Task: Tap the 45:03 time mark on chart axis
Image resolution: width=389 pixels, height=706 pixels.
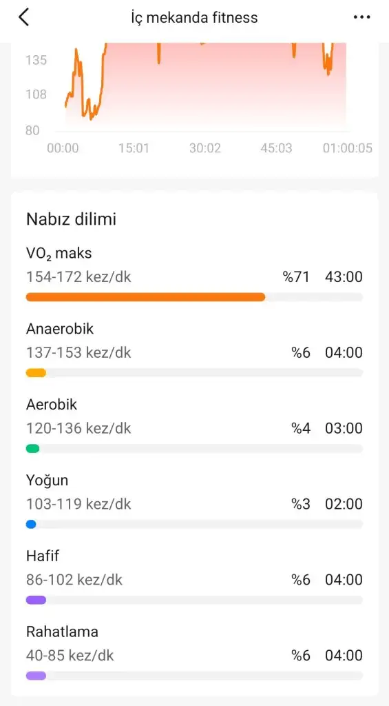Action: [275, 148]
